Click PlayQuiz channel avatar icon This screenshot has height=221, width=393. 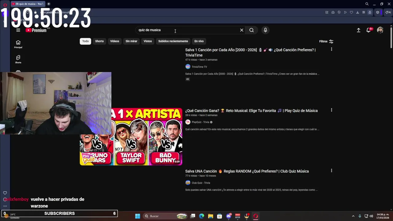point(188,122)
